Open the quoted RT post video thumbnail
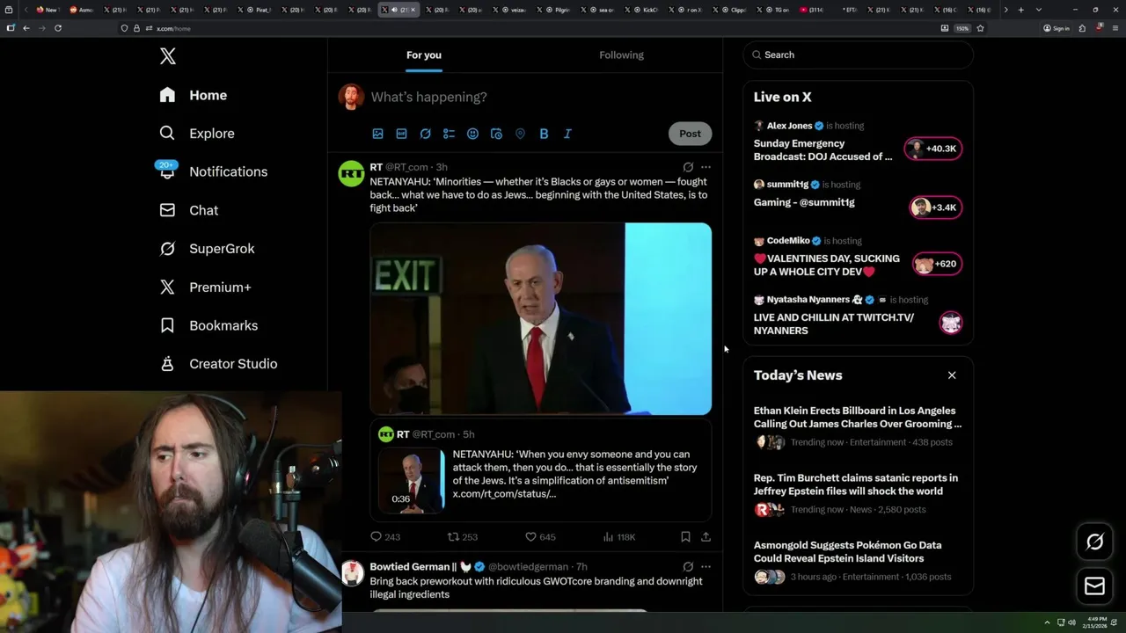Viewport: 1126px width, 633px height. (x=412, y=480)
